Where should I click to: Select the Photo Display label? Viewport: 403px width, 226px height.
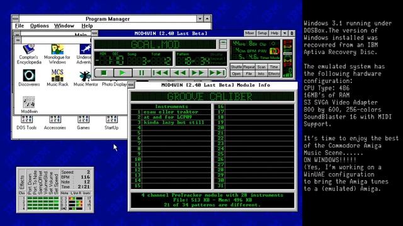tap(114, 84)
